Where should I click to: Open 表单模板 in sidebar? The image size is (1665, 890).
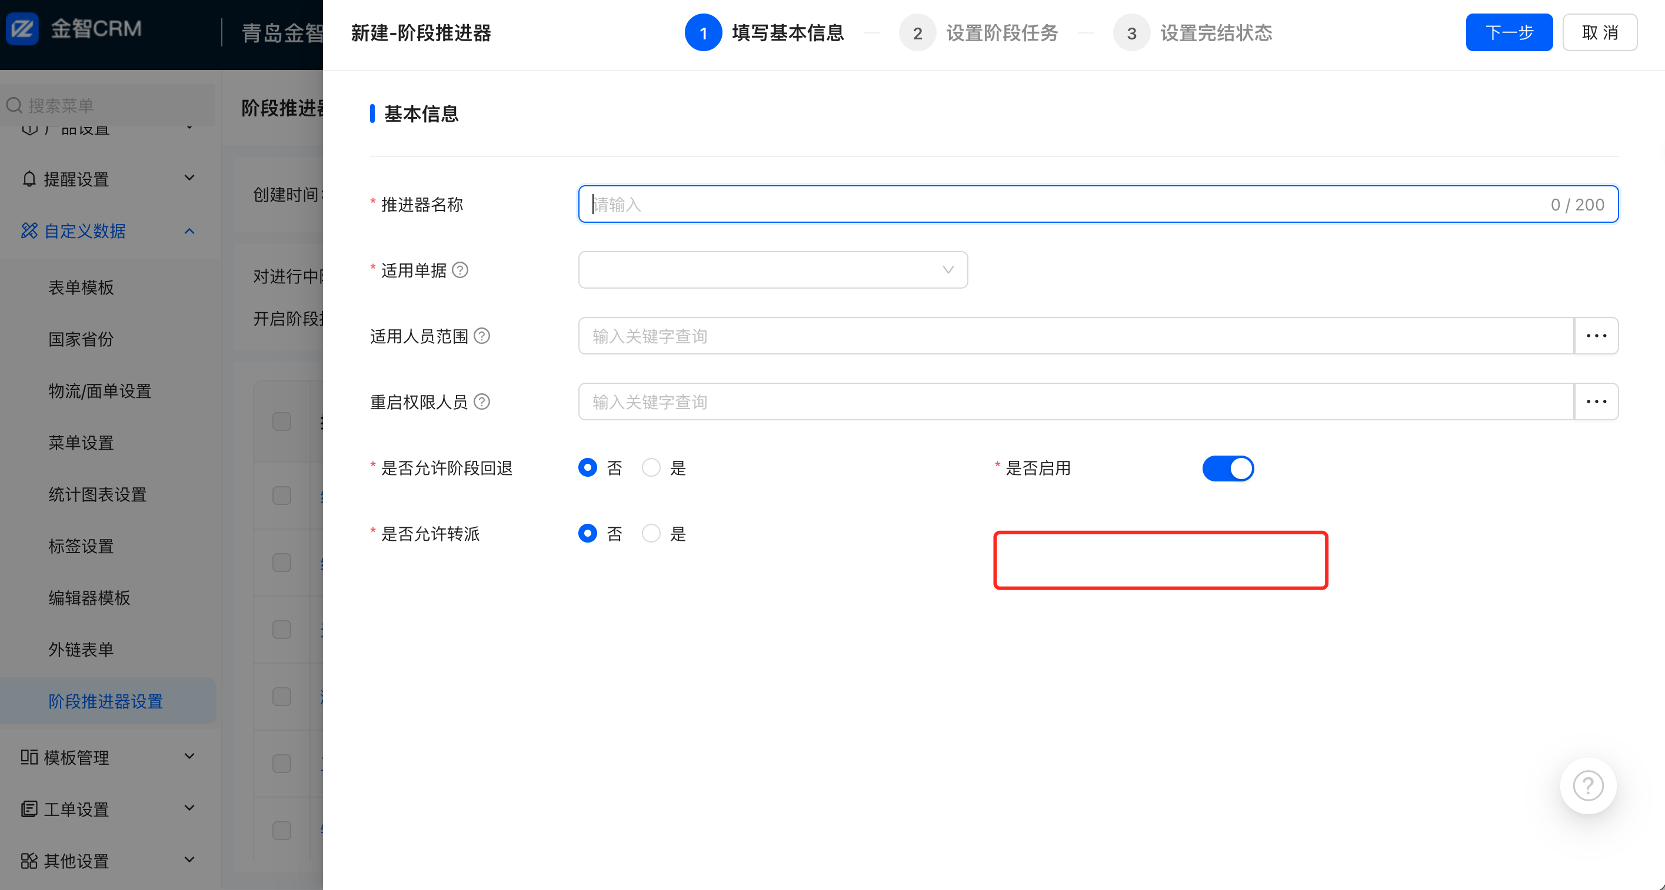pos(81,287)
